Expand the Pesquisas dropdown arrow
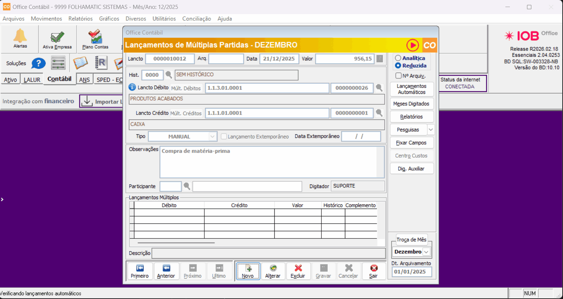 coord(430,130)
